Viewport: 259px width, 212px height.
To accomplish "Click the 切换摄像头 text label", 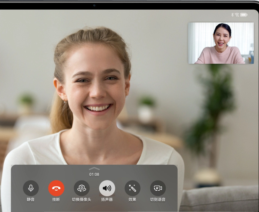I will coord(82,200).
